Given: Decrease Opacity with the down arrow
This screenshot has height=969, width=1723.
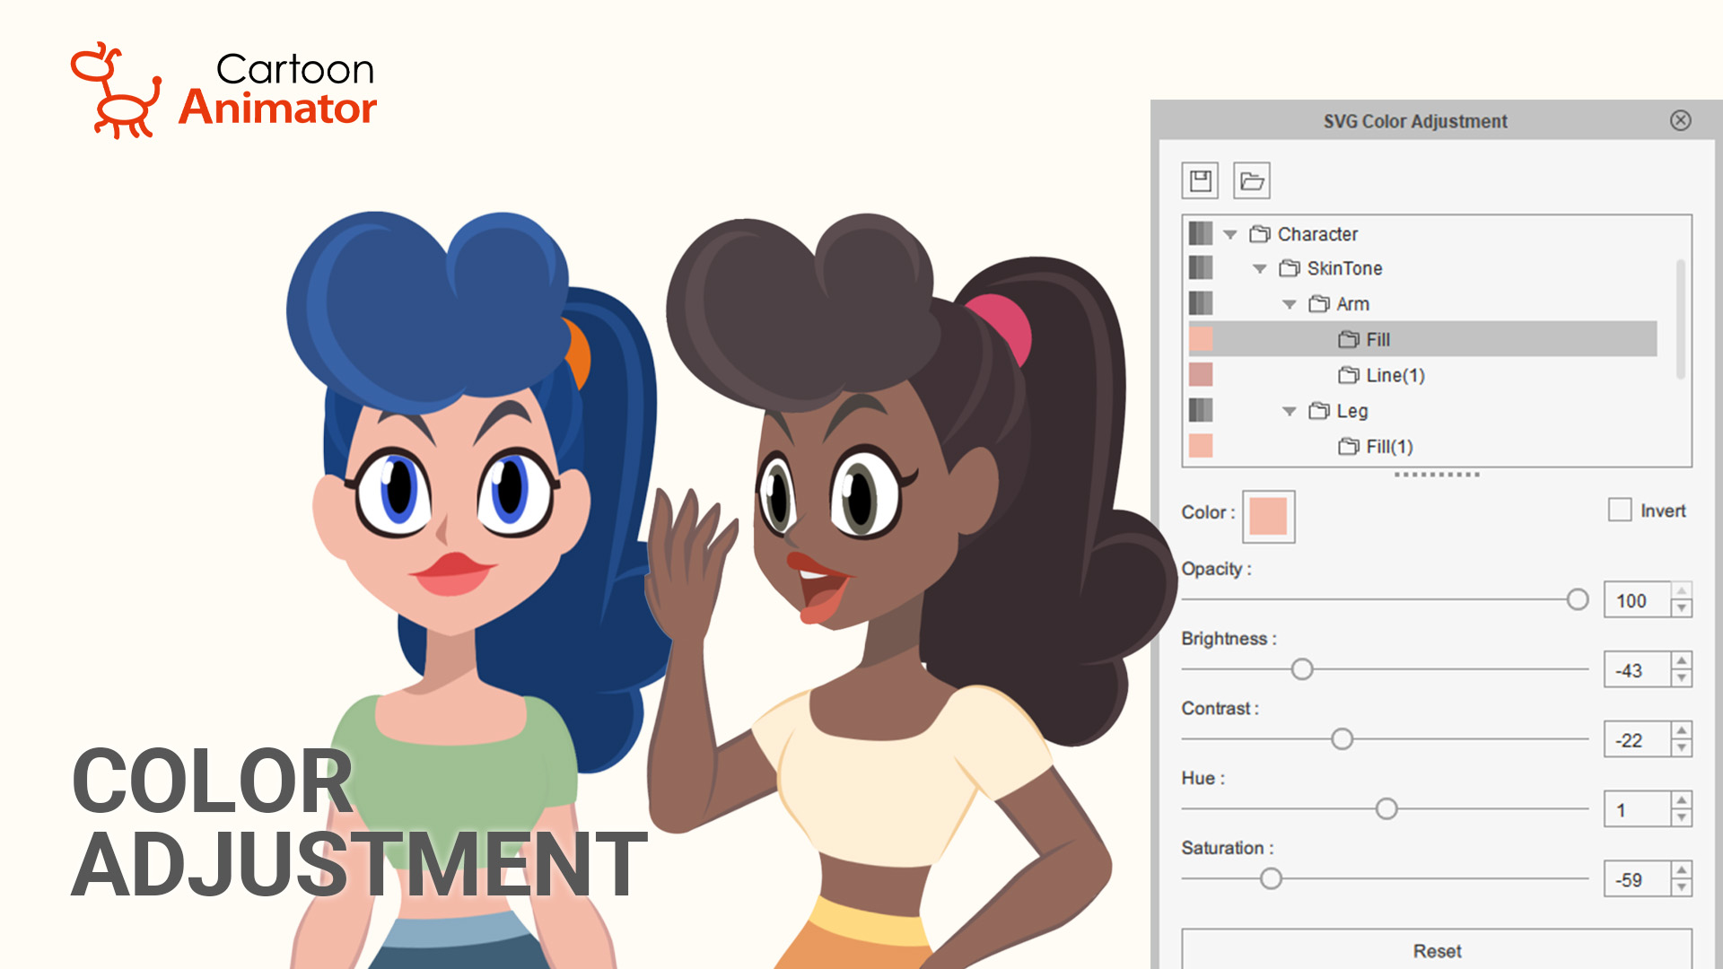Looking at the screenshot, I should tap(1682, 609).
